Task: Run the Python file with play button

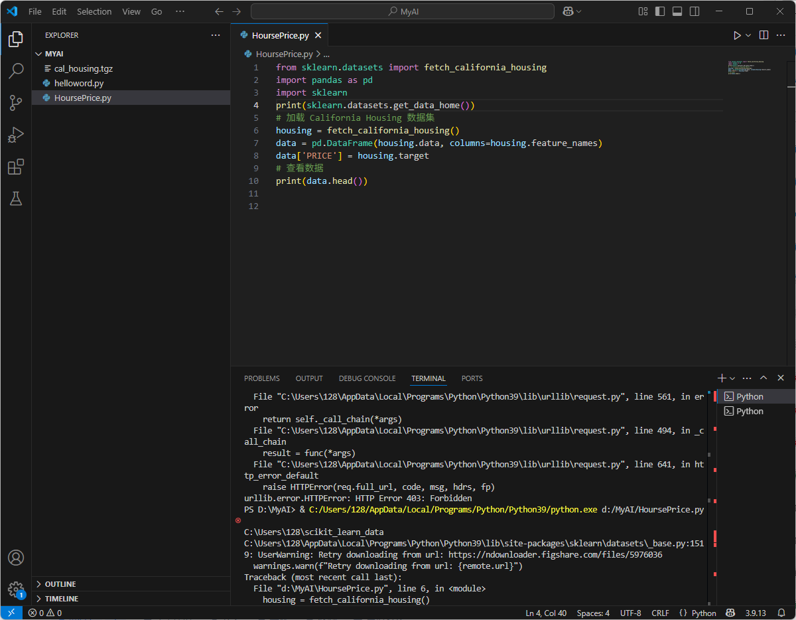Action: click(x=736, y=35)
